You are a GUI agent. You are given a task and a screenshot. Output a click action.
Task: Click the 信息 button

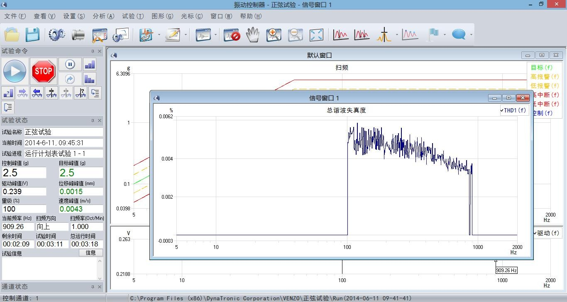[91, 253]
